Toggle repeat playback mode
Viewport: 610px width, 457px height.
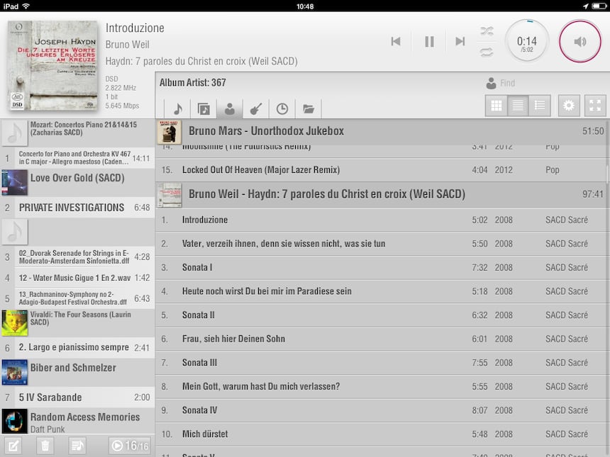[x=487, y=52]
